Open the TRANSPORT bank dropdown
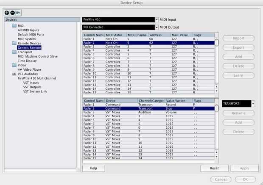The image size is (263, 185). pos(253,104)
